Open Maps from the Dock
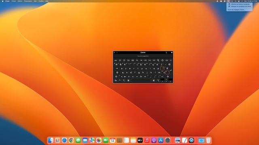The height and width of the screenshot is (145, 259). 92,140
